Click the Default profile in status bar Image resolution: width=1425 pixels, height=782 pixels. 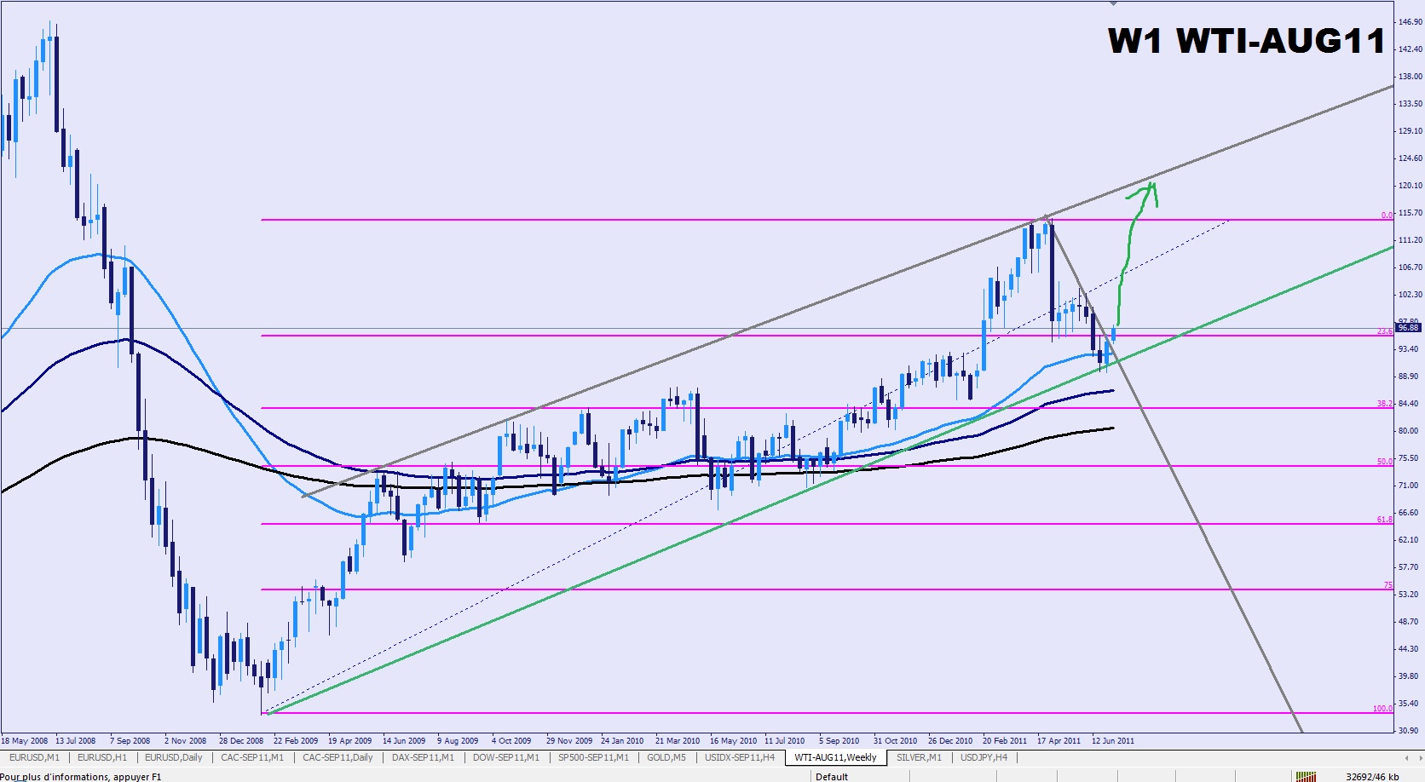(x=832, y=776)
